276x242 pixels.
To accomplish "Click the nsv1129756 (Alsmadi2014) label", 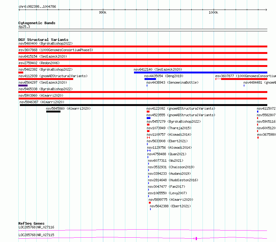I will 169,147.
